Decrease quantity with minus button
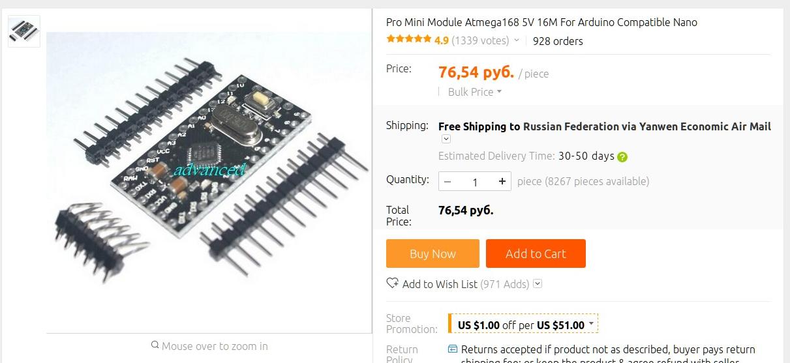Viewport: 790px width, 363px height. point(448,182)
